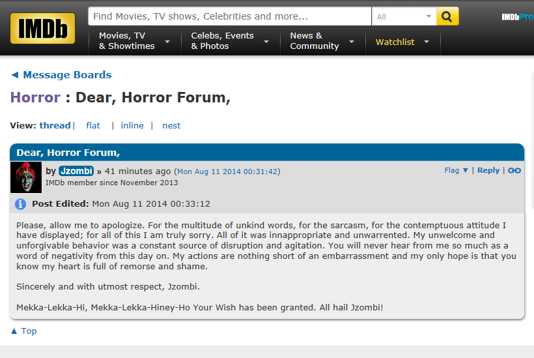Image resolution: width=534 pixels, height=358 pixels.
Task: Click the Post Edited info icon
Action: (x=20, y=204)
